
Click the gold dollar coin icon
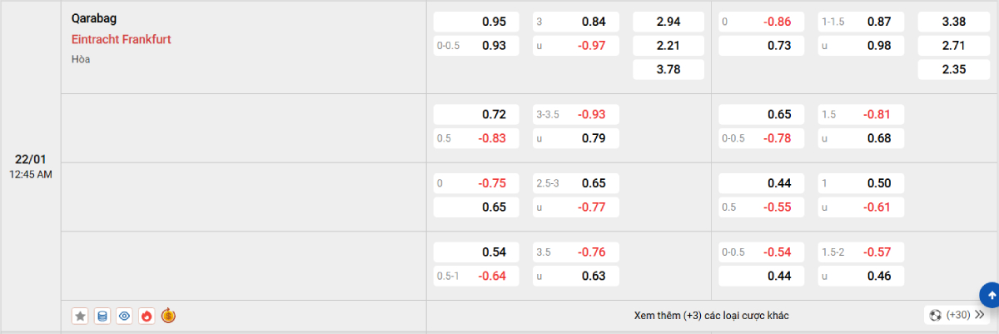pos(168,316)
